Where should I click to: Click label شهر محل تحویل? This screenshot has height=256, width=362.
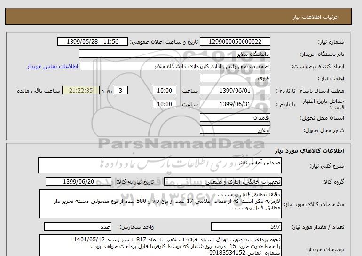pos(323,130)
